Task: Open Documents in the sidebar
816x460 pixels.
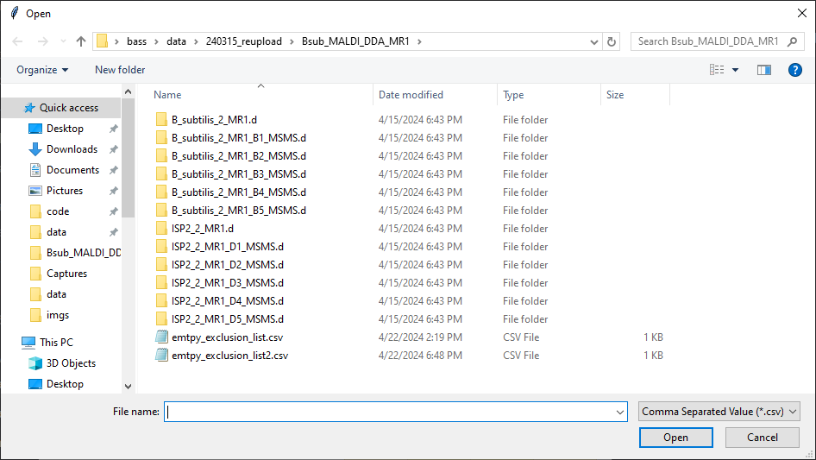Action: pyautogui.click(x=72, y=170)
